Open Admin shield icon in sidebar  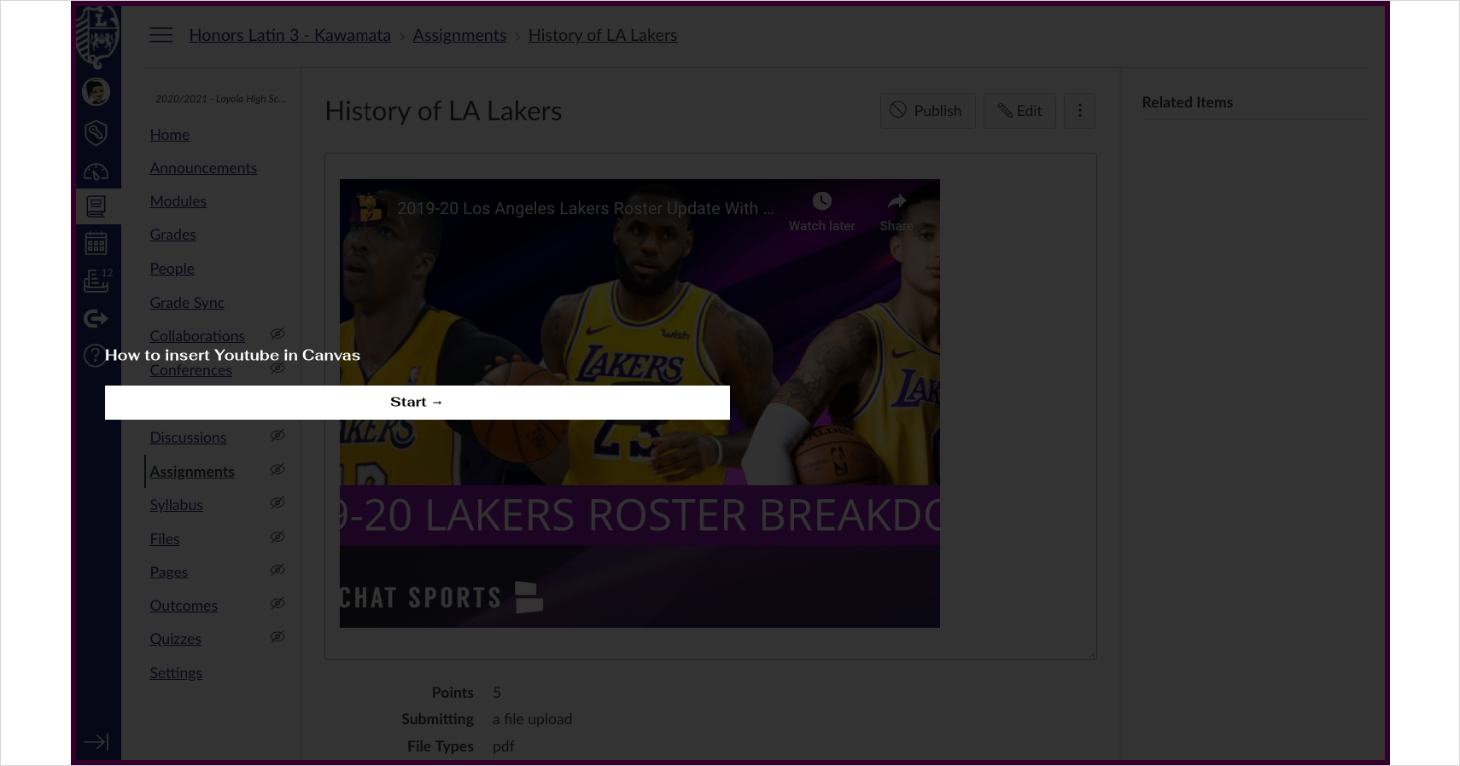click(96, 132)
